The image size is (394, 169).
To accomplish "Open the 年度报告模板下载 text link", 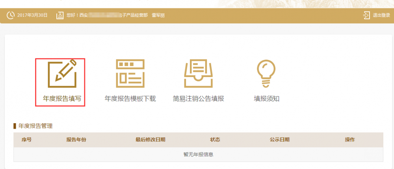I will [x=130, y=99].
